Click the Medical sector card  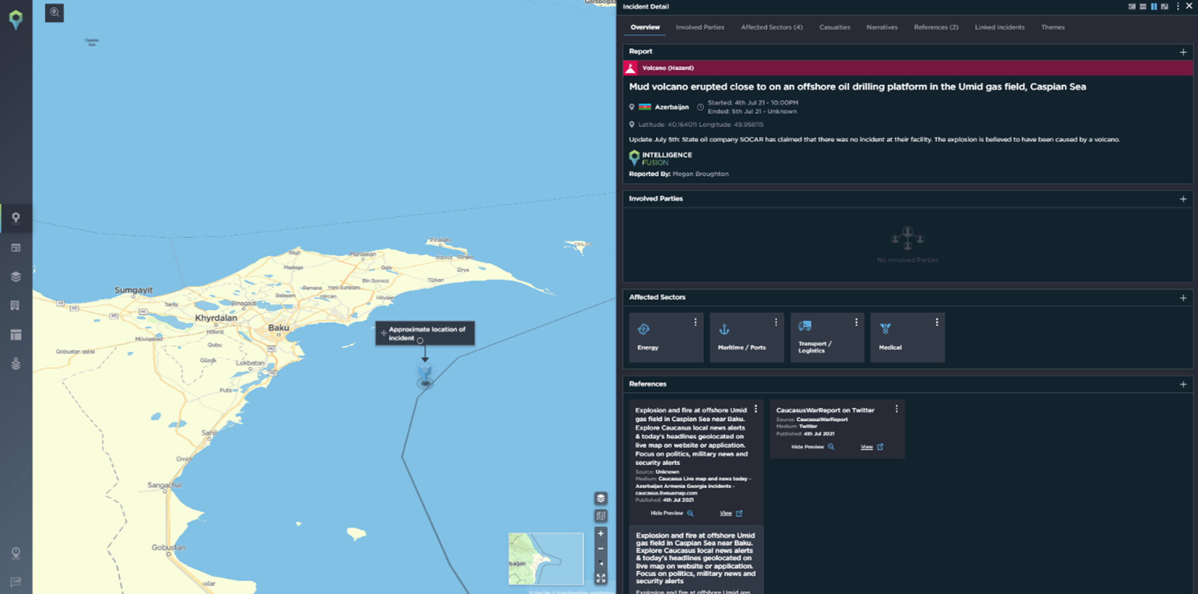[x=907, y=337]
